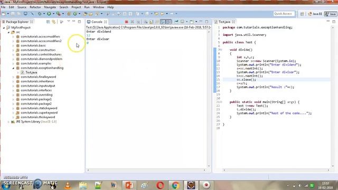Image resolution: width=338 pixels, height=190 pixels.
Task: Click the green Run button in toolbar
Action: click(x=49, y=14)
